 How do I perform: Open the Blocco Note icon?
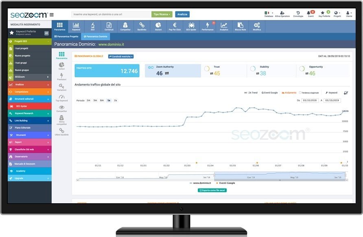[240, 26]
